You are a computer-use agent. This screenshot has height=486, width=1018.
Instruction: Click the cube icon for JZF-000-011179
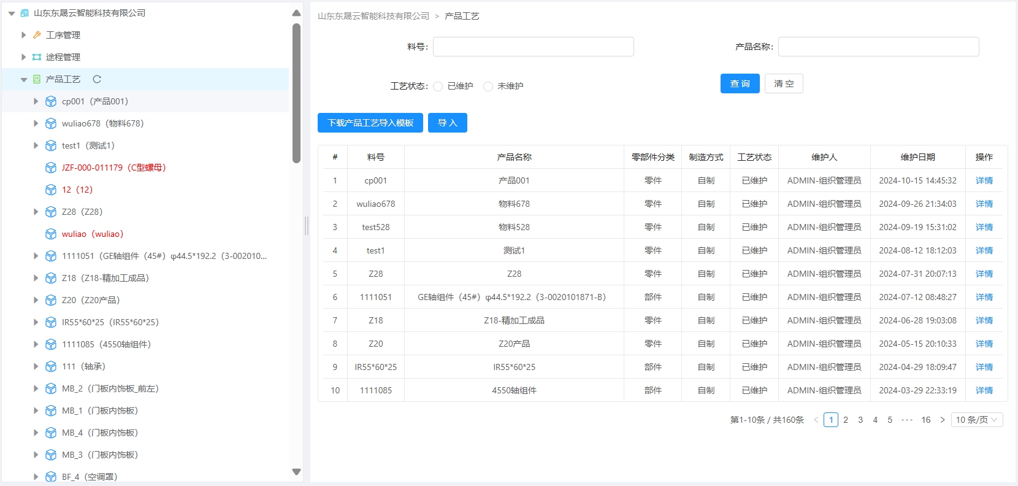click(x=51, y=168)
